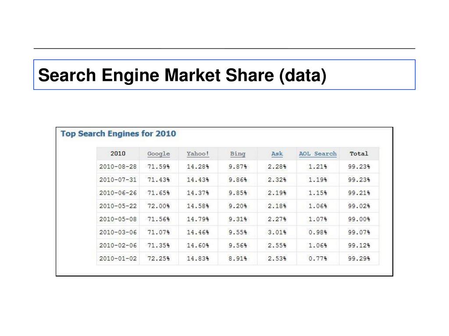Image resolution: width=449 pixels, height=336 pixels.
Task: Select the 2010-07-31 date row cell
Action: [118, 180]
